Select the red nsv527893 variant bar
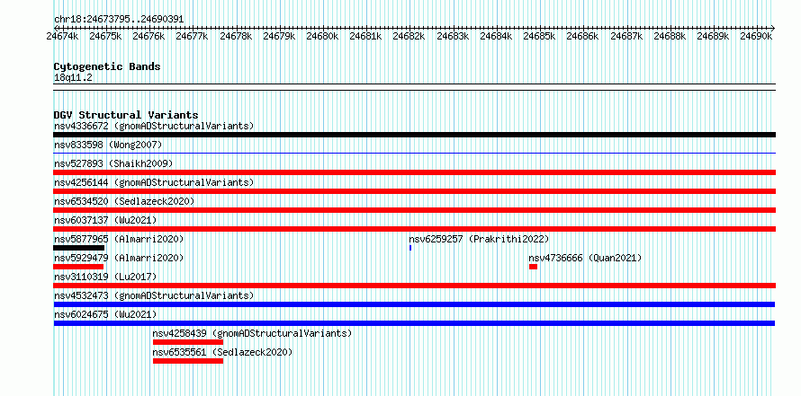801x396 pixels. tap(414, 172)
